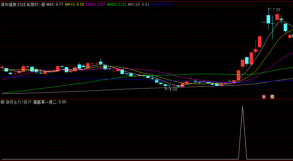This screenshot has width=293, height=161.
Task: Select the MA10: 6.58 label
Action: coord(75,5)
